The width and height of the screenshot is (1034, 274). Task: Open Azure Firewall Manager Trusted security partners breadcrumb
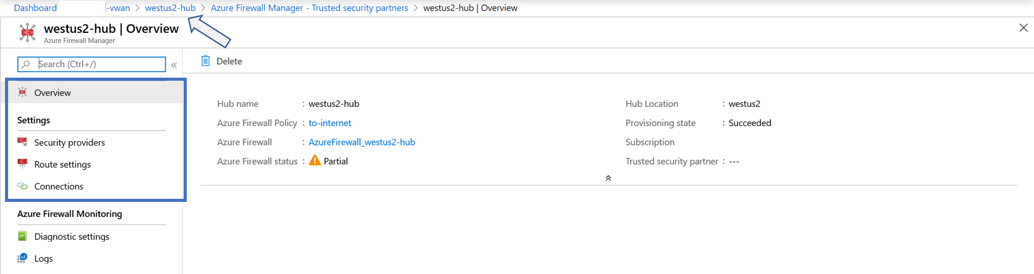click(x=309, y=8)
